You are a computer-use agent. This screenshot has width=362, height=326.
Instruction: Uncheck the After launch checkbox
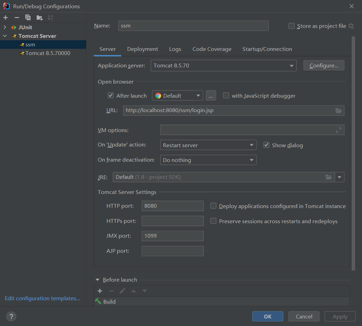point(111,96)
